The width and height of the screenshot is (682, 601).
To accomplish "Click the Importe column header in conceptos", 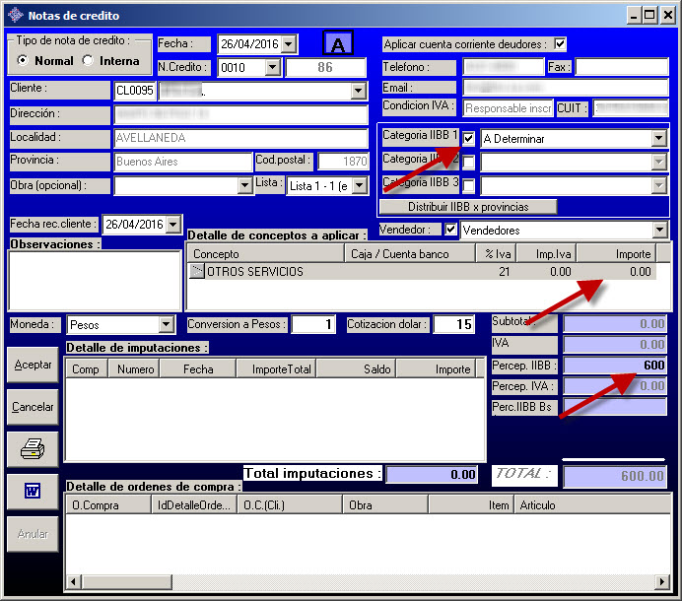I will [616, 254].
